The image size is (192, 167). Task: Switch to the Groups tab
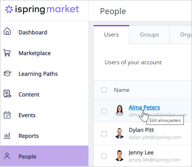(x=149, y=35)
